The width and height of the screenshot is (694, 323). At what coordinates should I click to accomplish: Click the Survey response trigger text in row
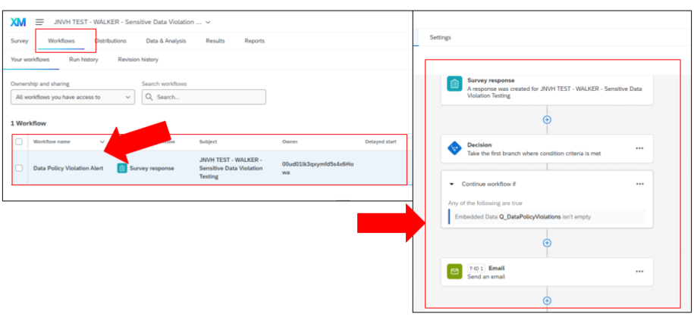152,168
